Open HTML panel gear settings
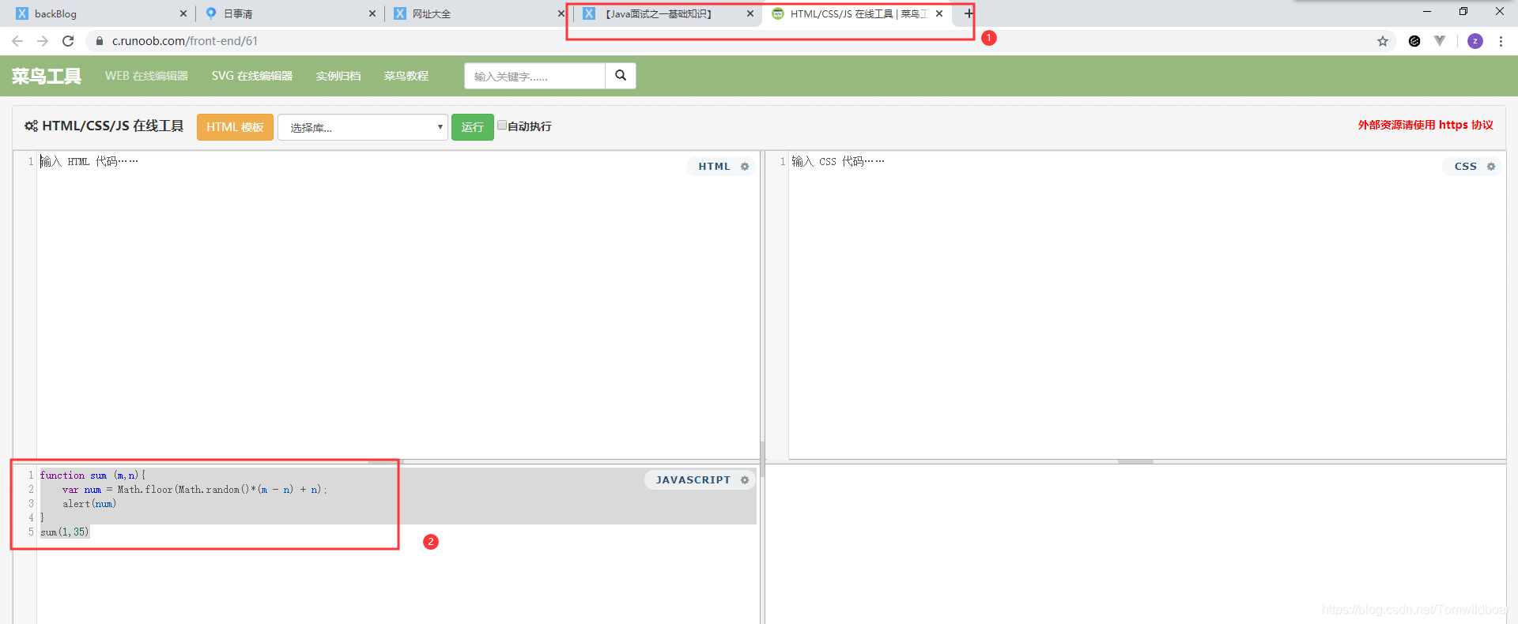This screenshot has height=624, width=1518. tap(745, 167)
